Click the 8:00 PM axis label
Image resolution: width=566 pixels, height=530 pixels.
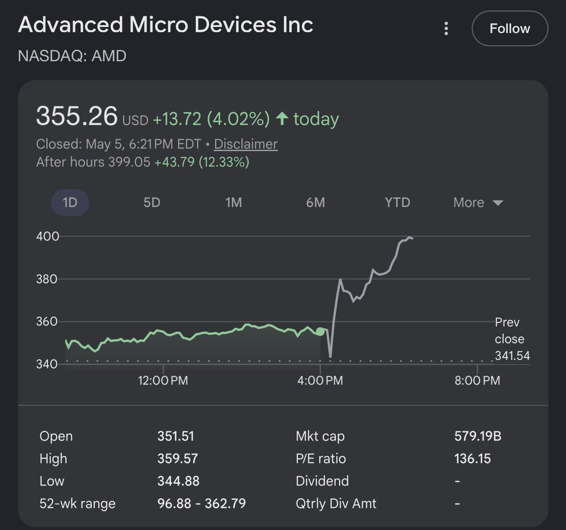point(477,380)
